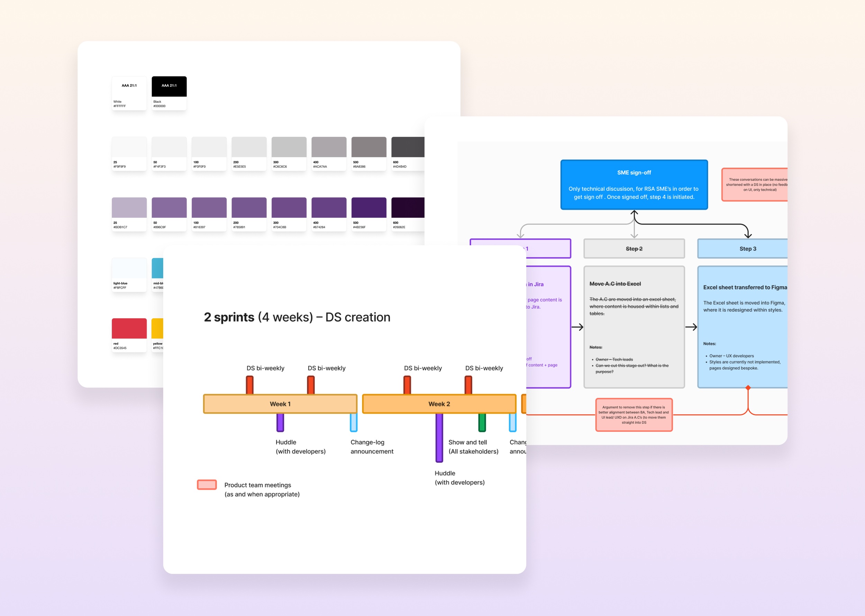Click the Step 3 header box
Screen dimensions: 865x616
[744, 249]
